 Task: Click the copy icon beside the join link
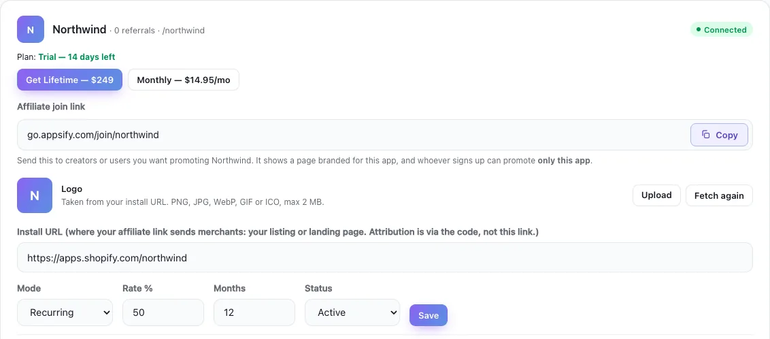(x=705, y=135)
